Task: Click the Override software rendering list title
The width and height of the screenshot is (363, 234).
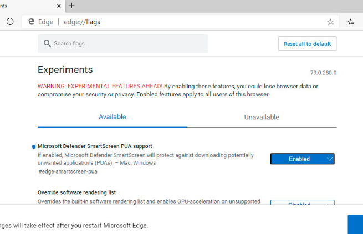Action: point(76,192)
